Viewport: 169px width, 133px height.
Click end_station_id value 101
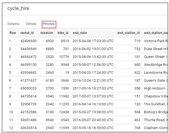[x=137, y=57]
